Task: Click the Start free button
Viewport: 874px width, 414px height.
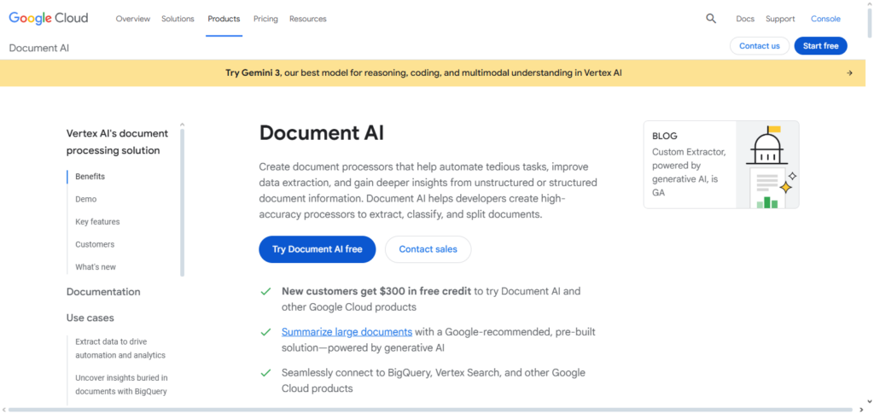Action: [820, 46]
